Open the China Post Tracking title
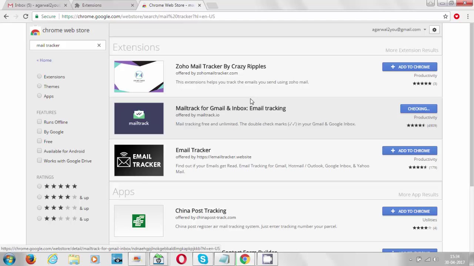This screenshot has height=266, width=474. click(201, 211)
